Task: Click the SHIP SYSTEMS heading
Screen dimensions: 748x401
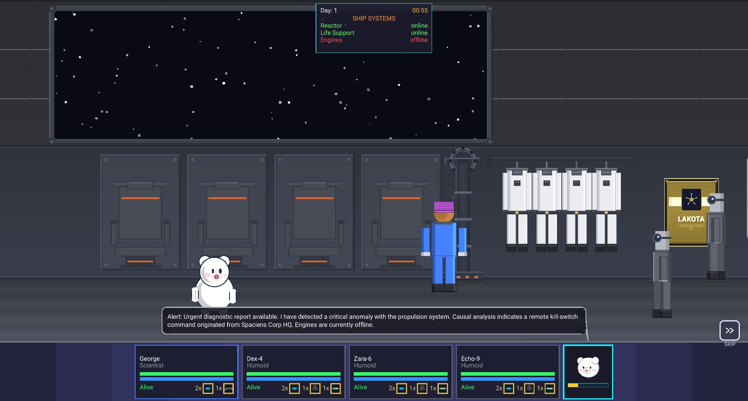Action: (x=374, y=18)
